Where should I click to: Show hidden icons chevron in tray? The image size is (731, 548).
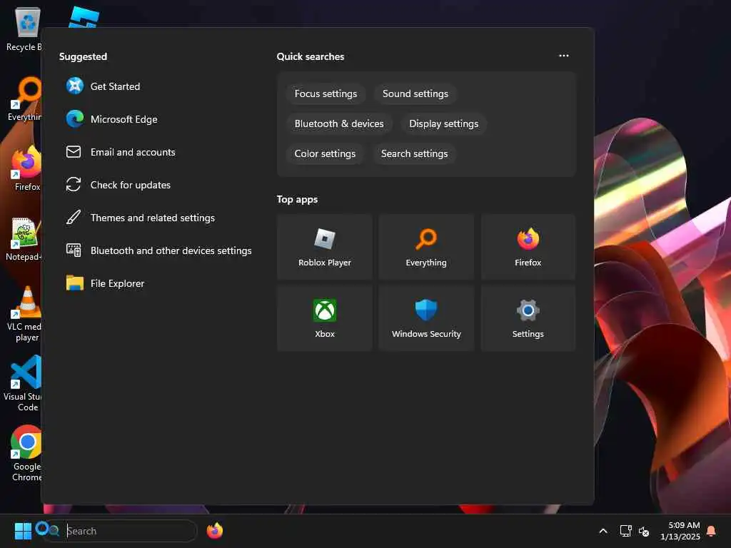(x=603, y=531)
